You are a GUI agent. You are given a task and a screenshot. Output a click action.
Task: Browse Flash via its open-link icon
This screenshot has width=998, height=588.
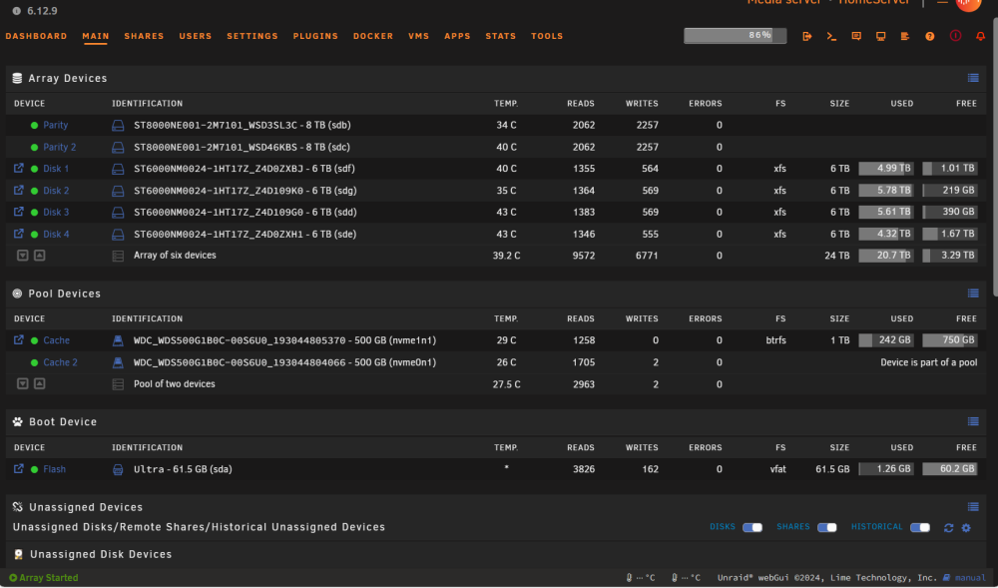(x=18, y=468)
